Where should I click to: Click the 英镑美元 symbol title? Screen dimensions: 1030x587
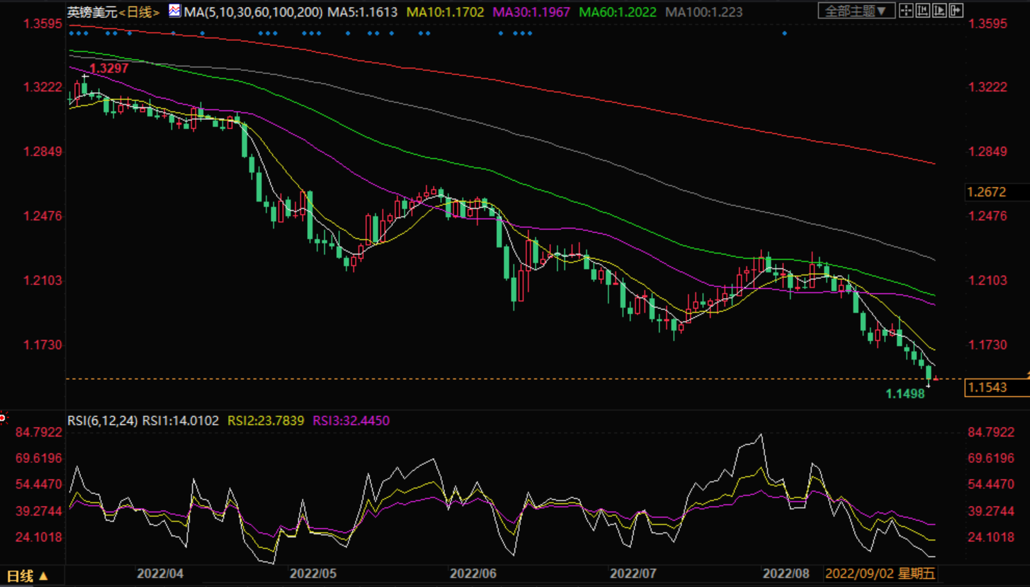click(93, 12)
